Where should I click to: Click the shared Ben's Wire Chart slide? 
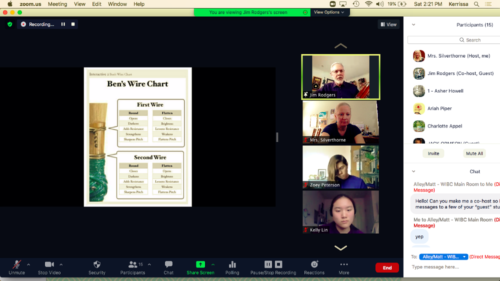[x=138, y=137]
